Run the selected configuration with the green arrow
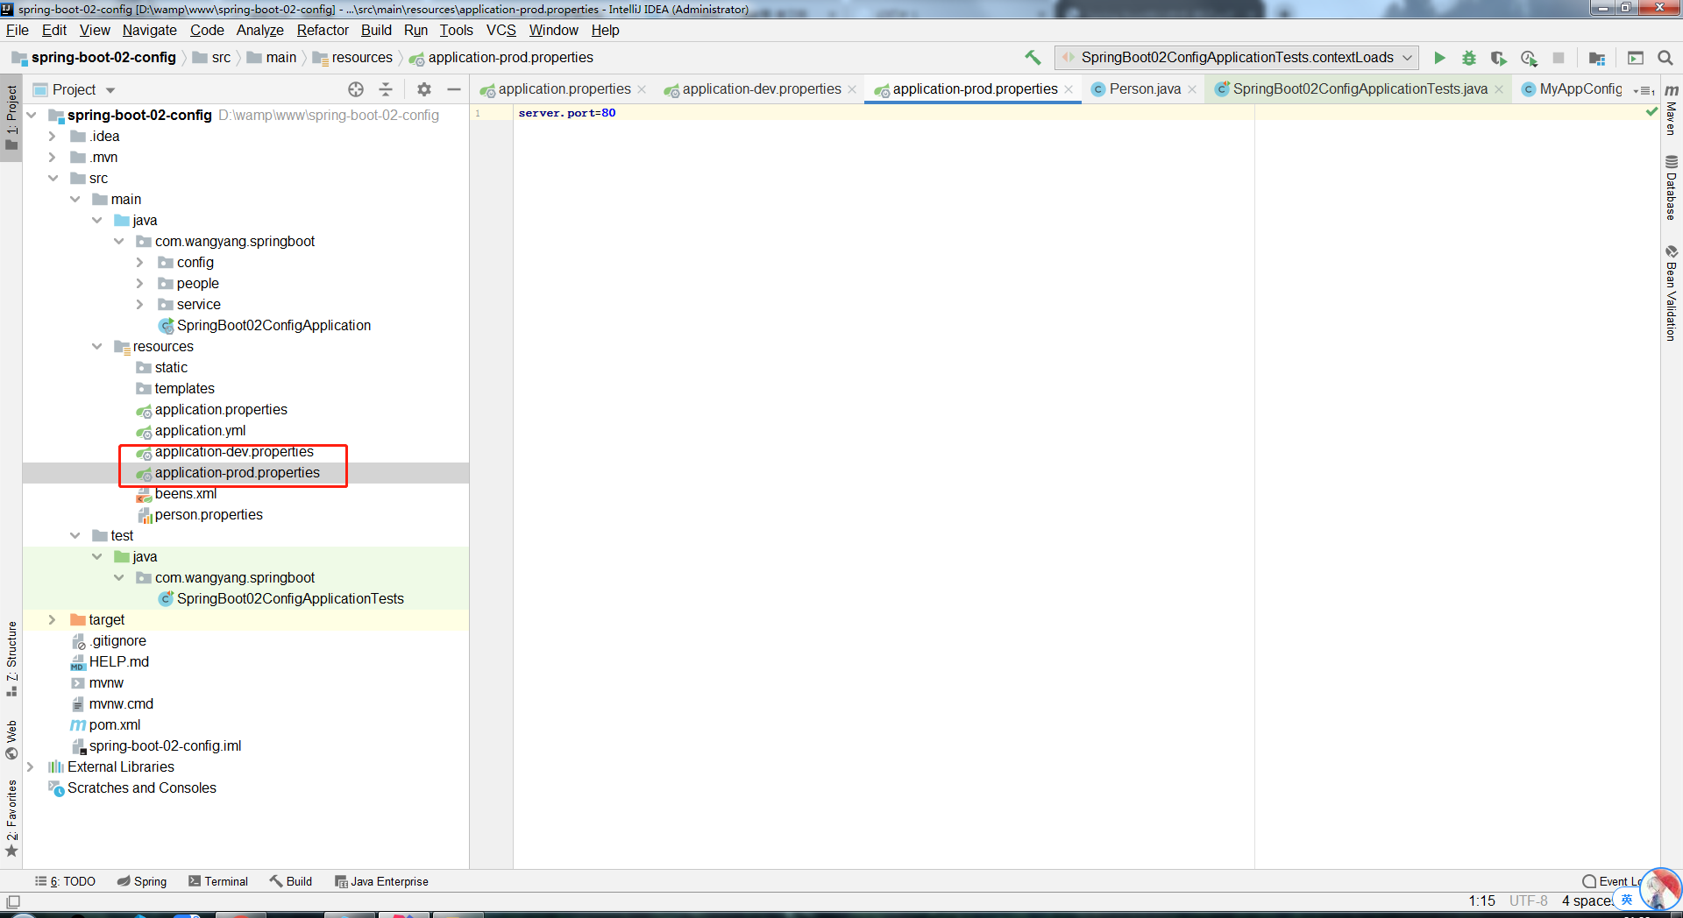 (x=1439, y=58)
